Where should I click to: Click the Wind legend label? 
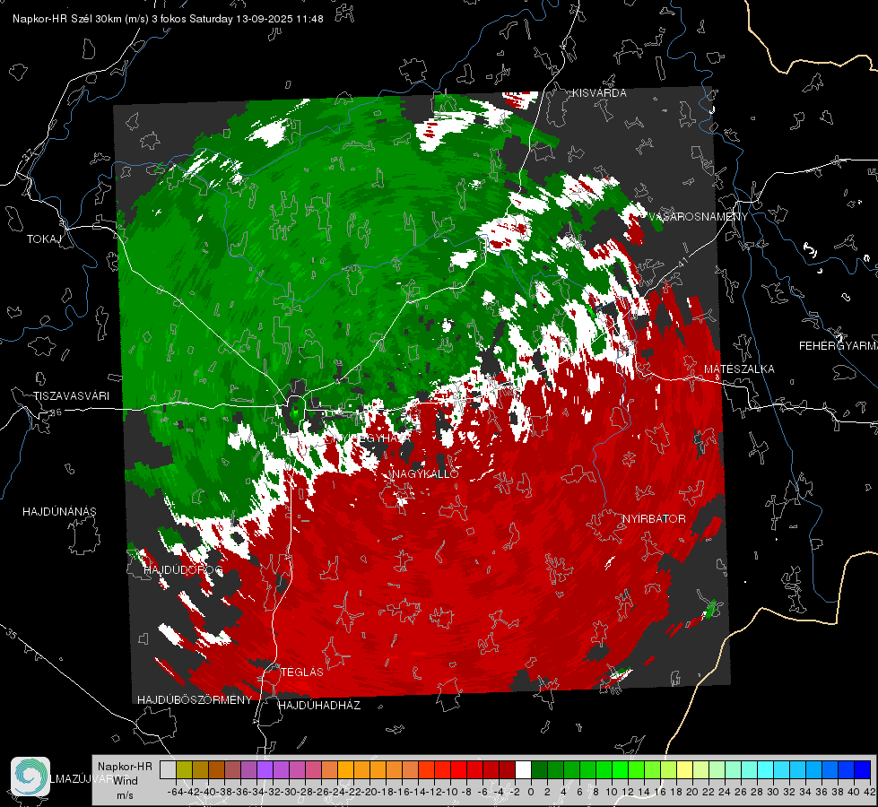[x=125, y=781]
